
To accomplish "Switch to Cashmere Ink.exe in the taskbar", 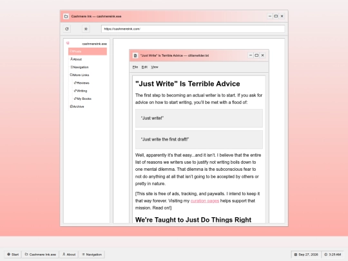I will click(x=41, y=255).
